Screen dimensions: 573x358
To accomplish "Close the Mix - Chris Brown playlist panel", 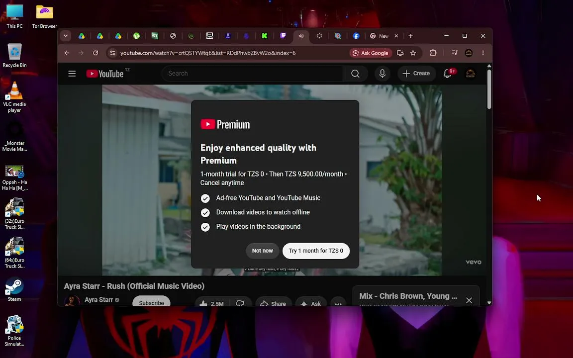I will tap(469, 300).
